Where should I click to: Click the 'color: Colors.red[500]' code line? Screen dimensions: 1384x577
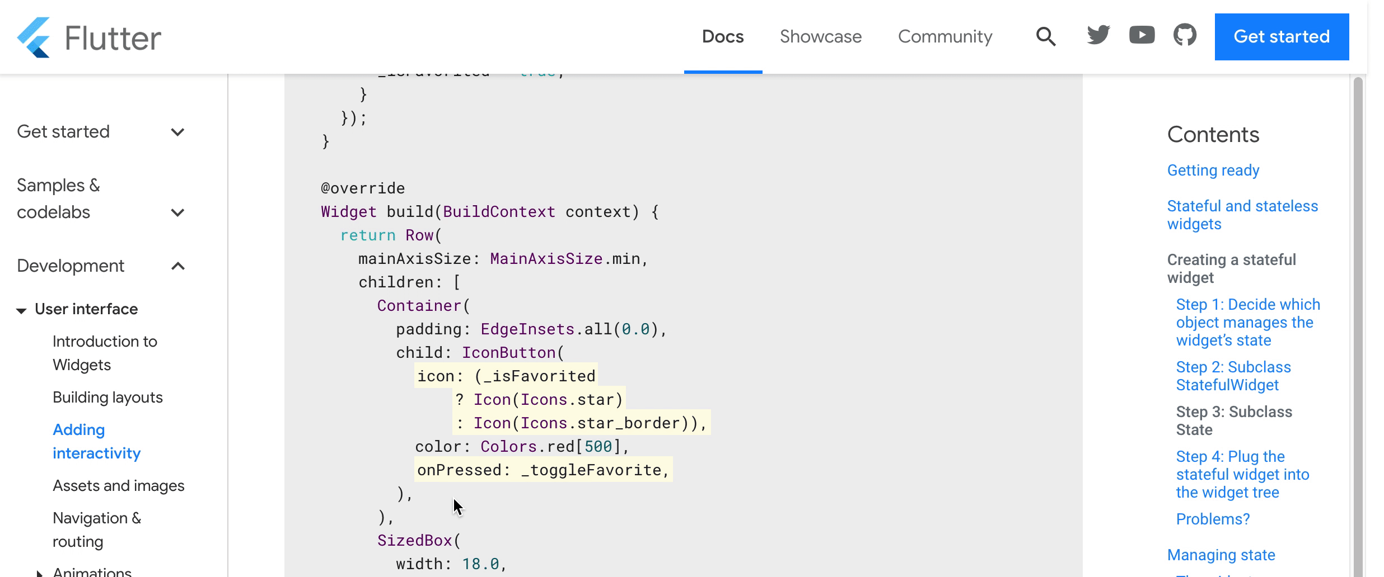522,447
